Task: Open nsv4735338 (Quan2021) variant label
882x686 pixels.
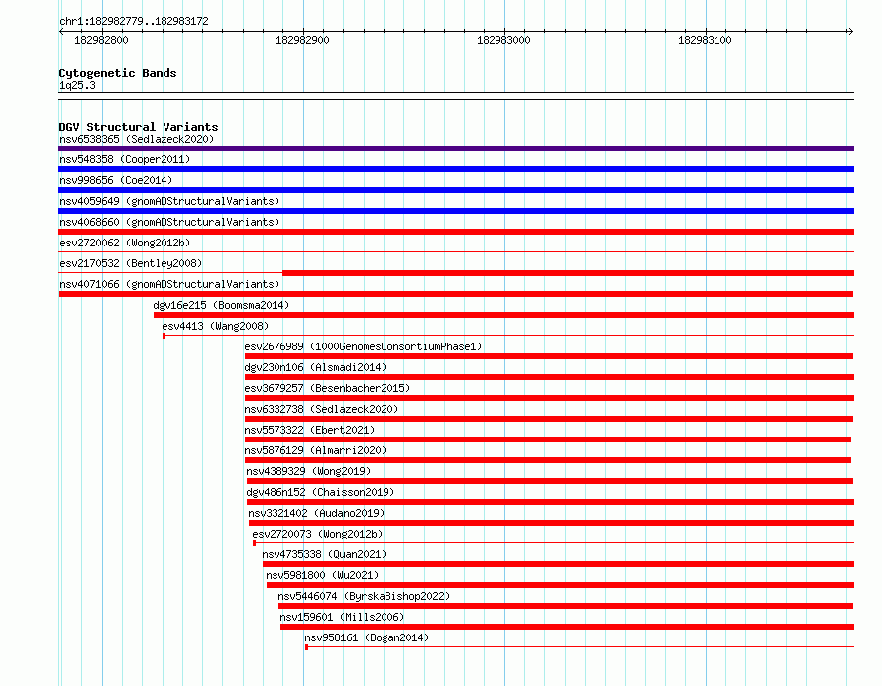Action: click(x=324, y=554)
